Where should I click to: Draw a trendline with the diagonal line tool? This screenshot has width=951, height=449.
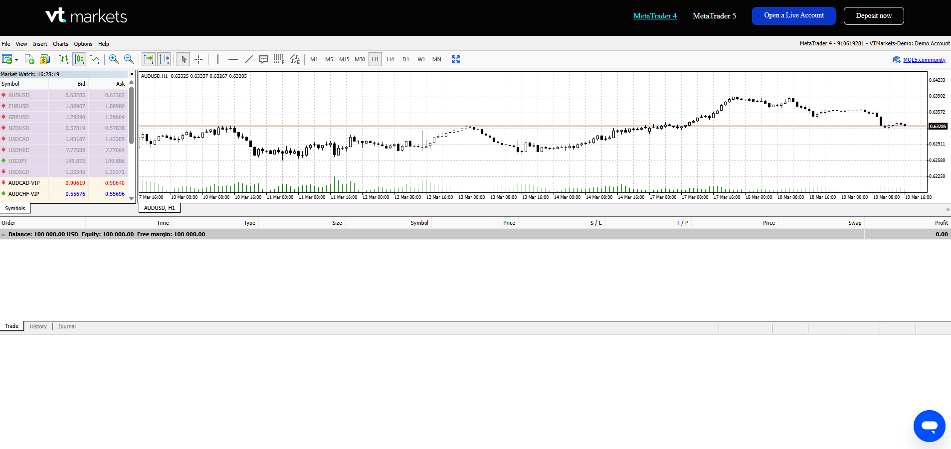click(248, 59)
